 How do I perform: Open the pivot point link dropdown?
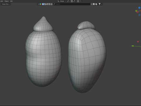point(68,1)
